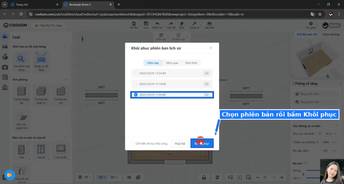Collapse Đặt cửa ra vào và cửa sổ

[x=66, y=138]
